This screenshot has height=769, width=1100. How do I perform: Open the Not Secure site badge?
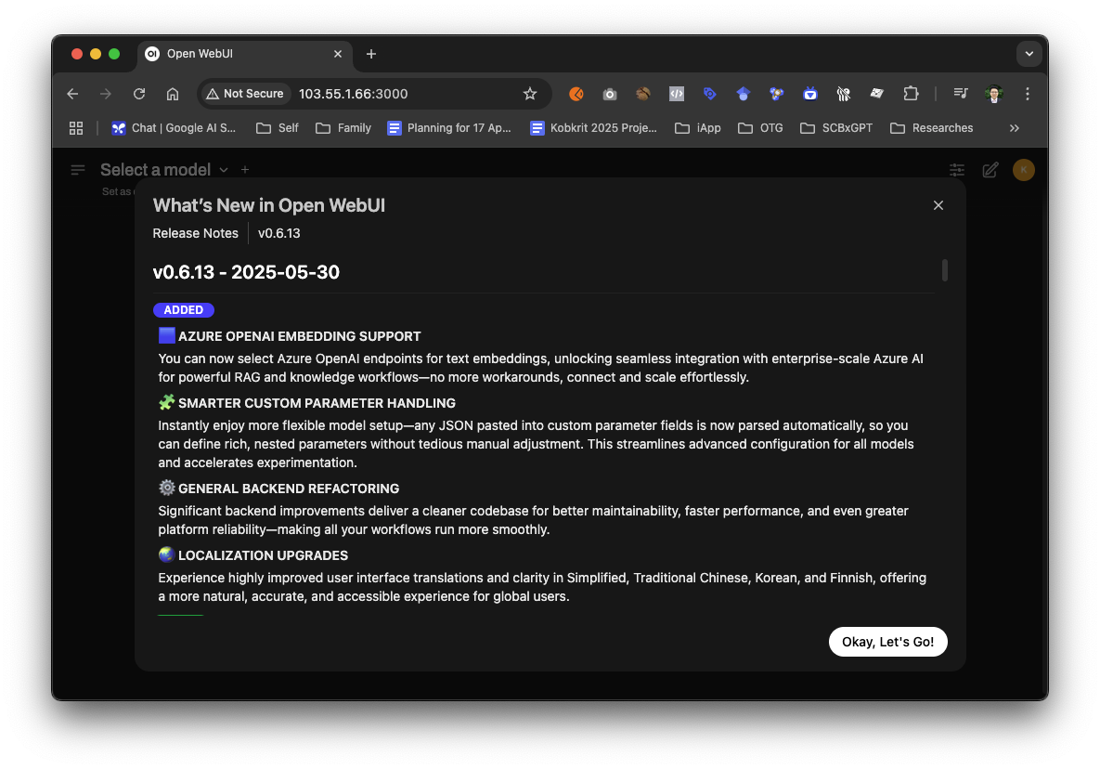tap(244, 94)
